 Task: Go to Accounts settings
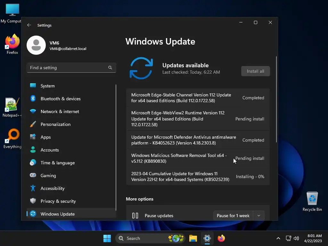coord(71,150)
